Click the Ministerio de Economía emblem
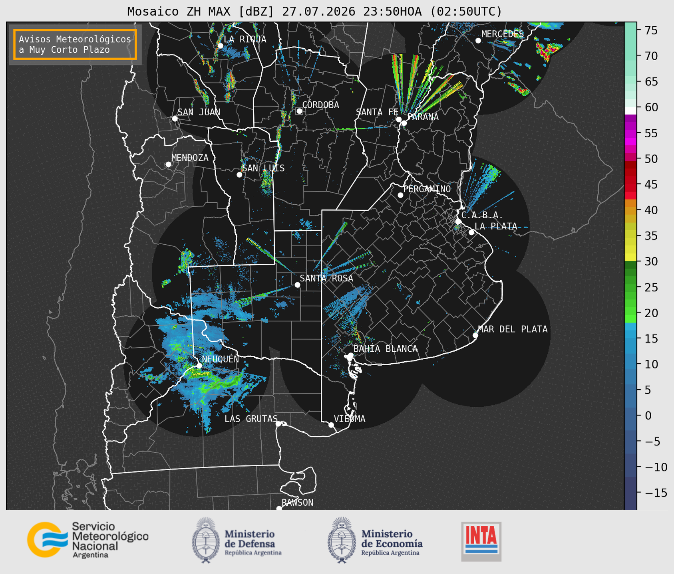 click(x=341, y=540)
